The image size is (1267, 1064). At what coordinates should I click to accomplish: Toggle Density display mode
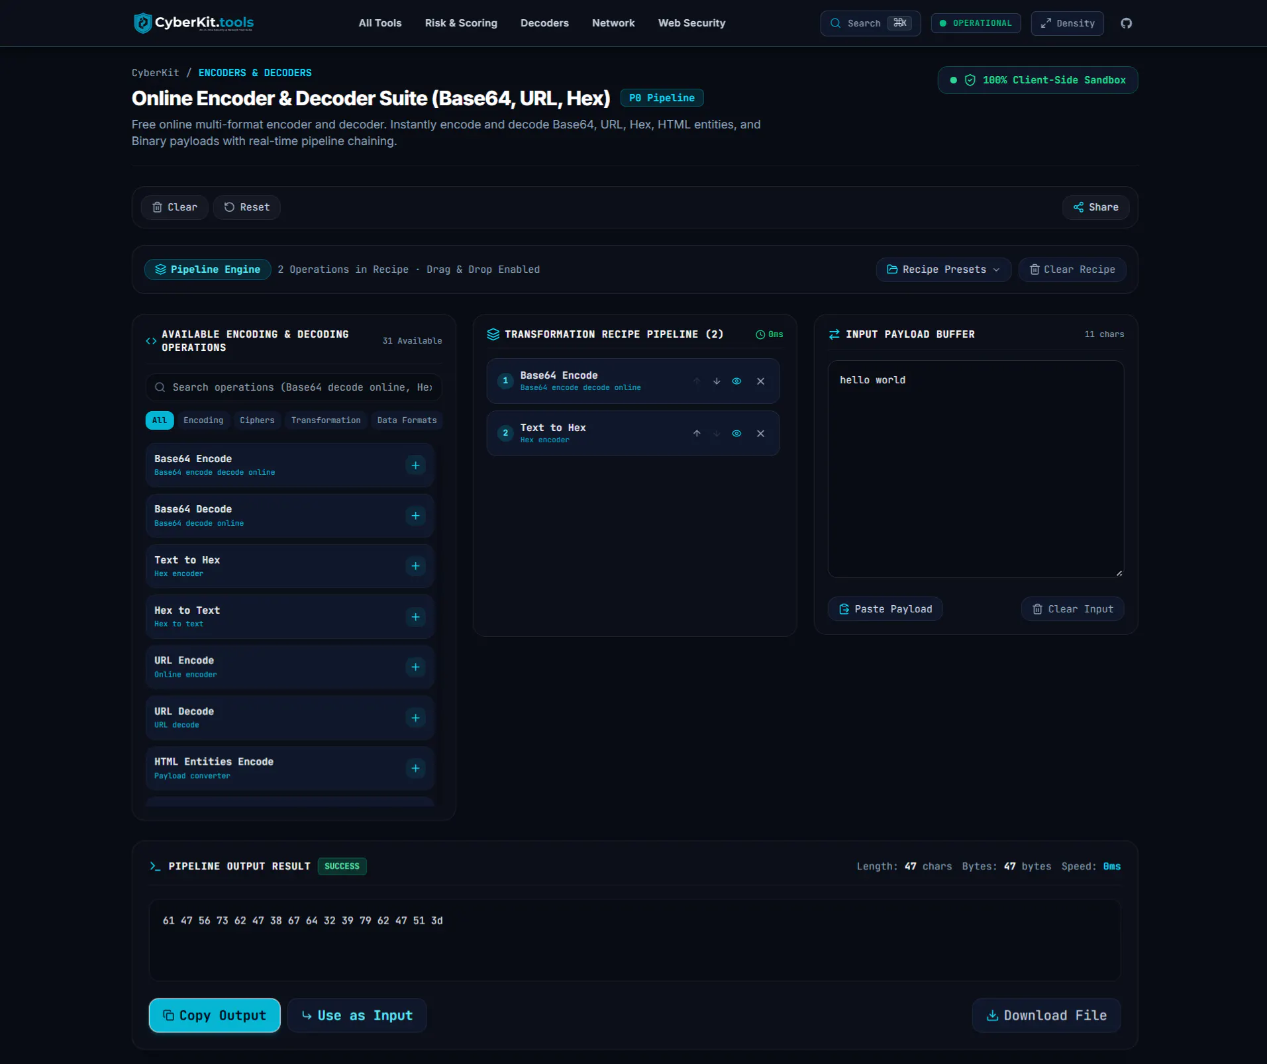(x=1067, y=23)
